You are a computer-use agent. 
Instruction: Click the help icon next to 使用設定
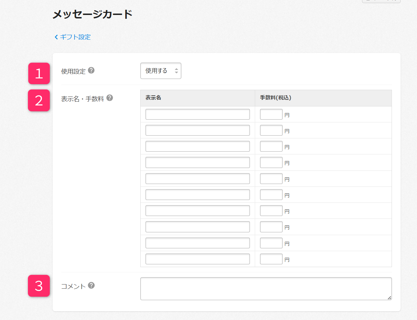pos(91,71)
